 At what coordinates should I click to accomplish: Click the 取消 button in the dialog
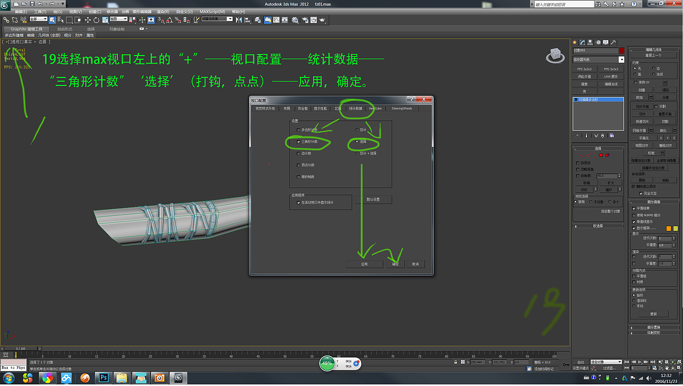point(415,264)
